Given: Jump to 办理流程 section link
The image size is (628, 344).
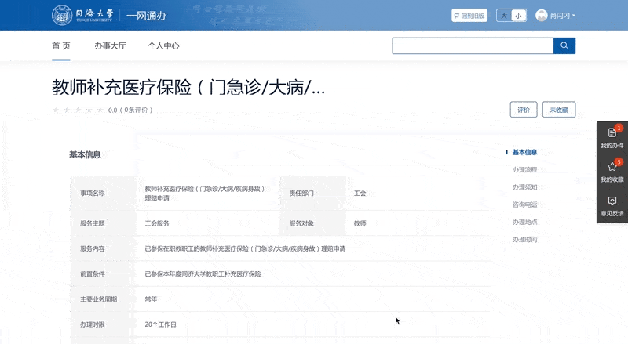Looking at the screenshot, I should (x=524, y=169).
